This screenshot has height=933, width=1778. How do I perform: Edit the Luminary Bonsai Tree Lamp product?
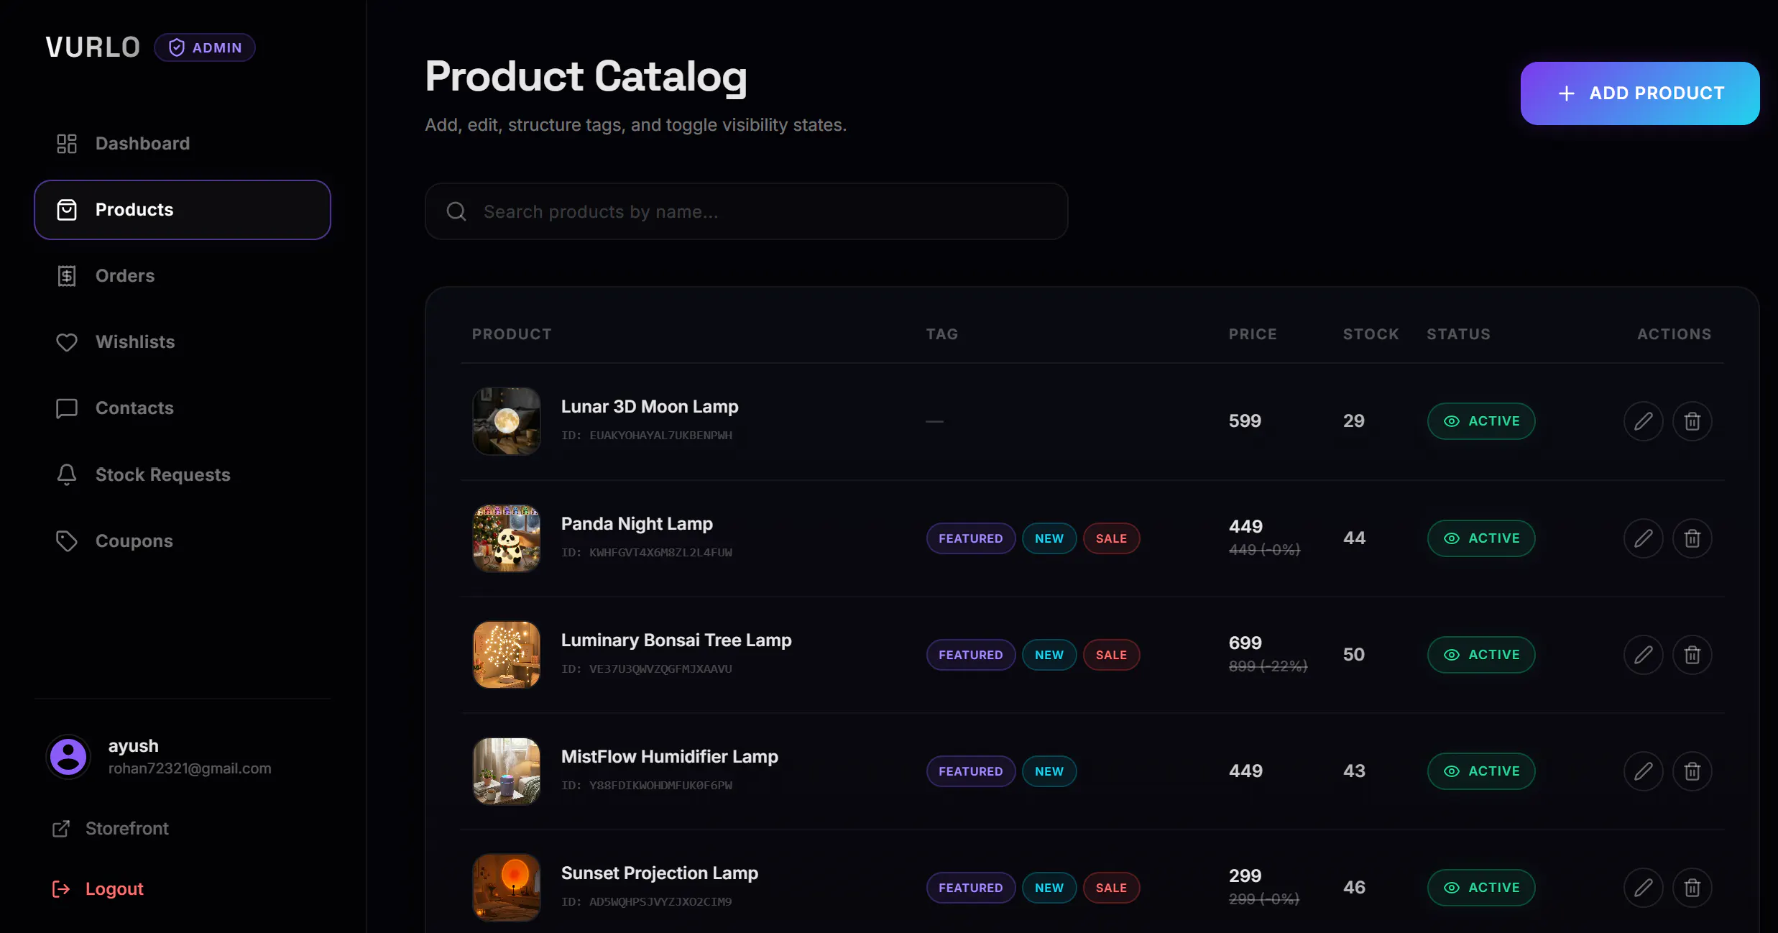[1643, 655]
